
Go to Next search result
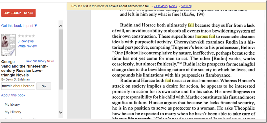[x=173, y=6]
